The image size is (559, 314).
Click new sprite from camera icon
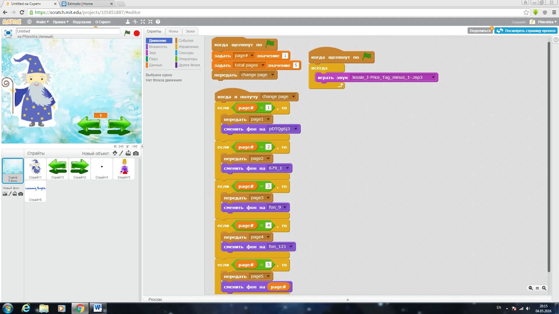pyautogui.click(x=136, y=153)
